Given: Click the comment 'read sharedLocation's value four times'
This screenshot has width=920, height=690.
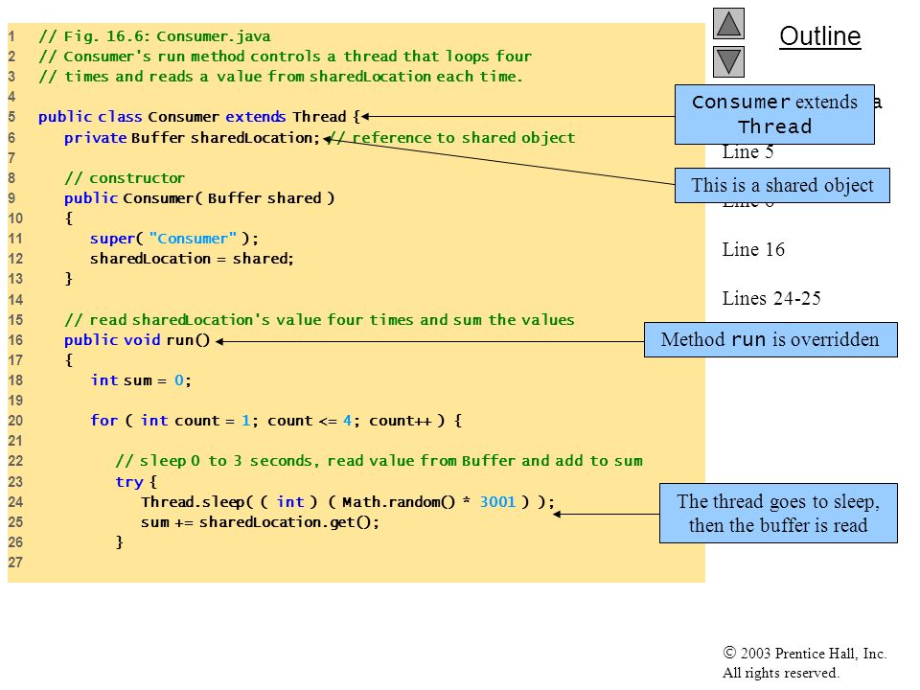Looking at the screenshot, I should point(319,320).
